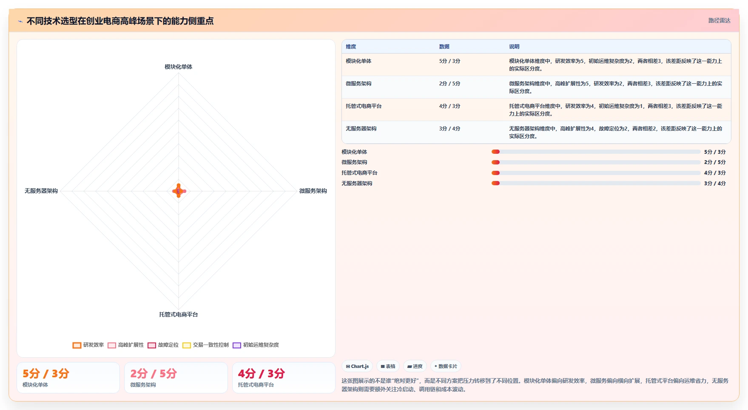
Task: Toggle the 初始运维复杂度 legend series
Action: 256,345
